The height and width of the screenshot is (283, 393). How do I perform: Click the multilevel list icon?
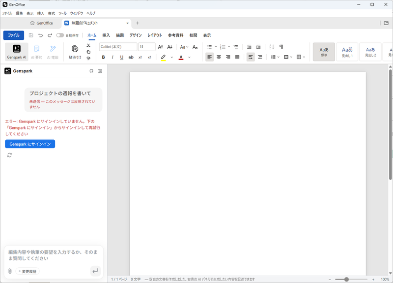tap(236, 47)
